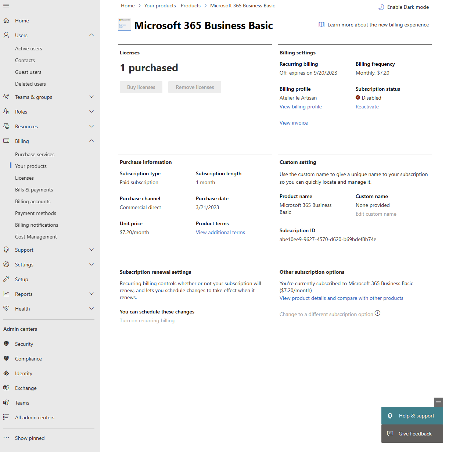Open Active users under Users

point(28,48)
